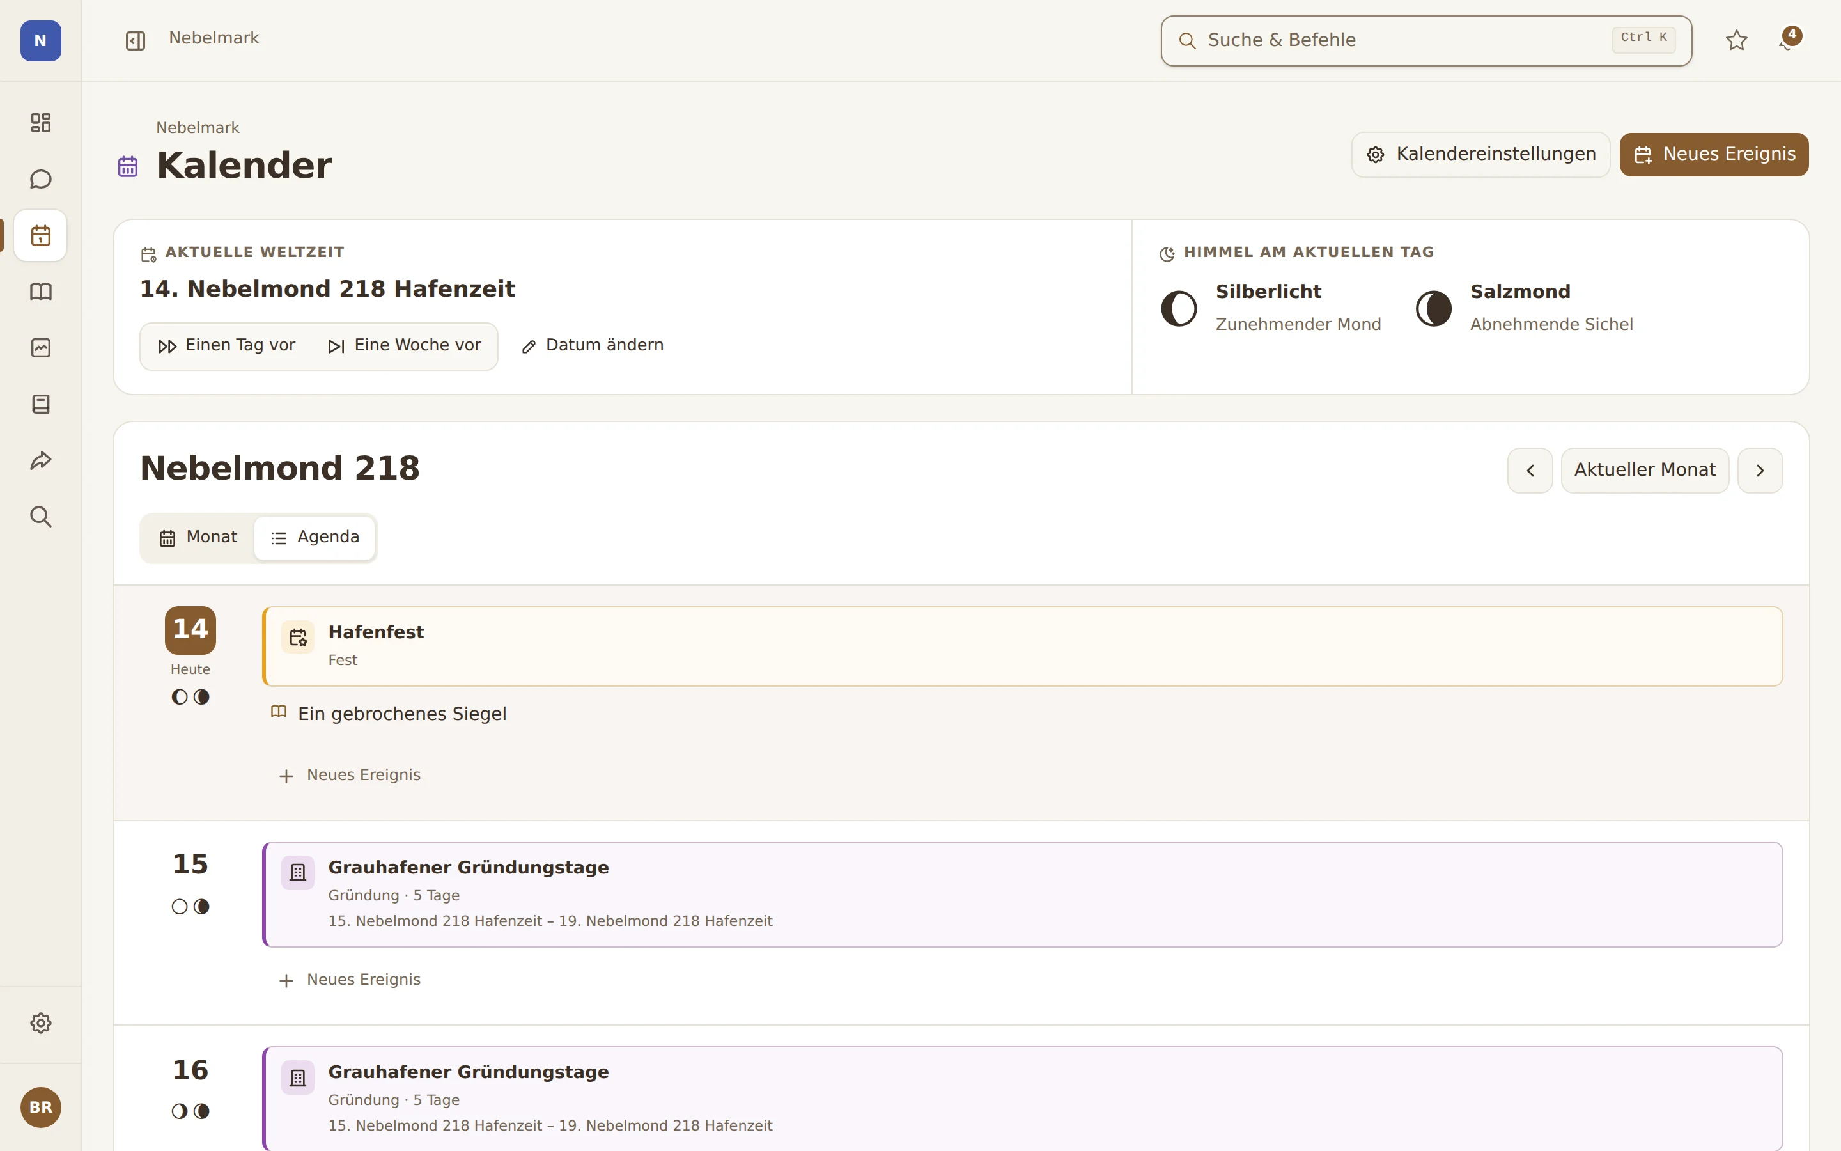Click the Salzmond moon phase icon

(x=1433, y=308)
